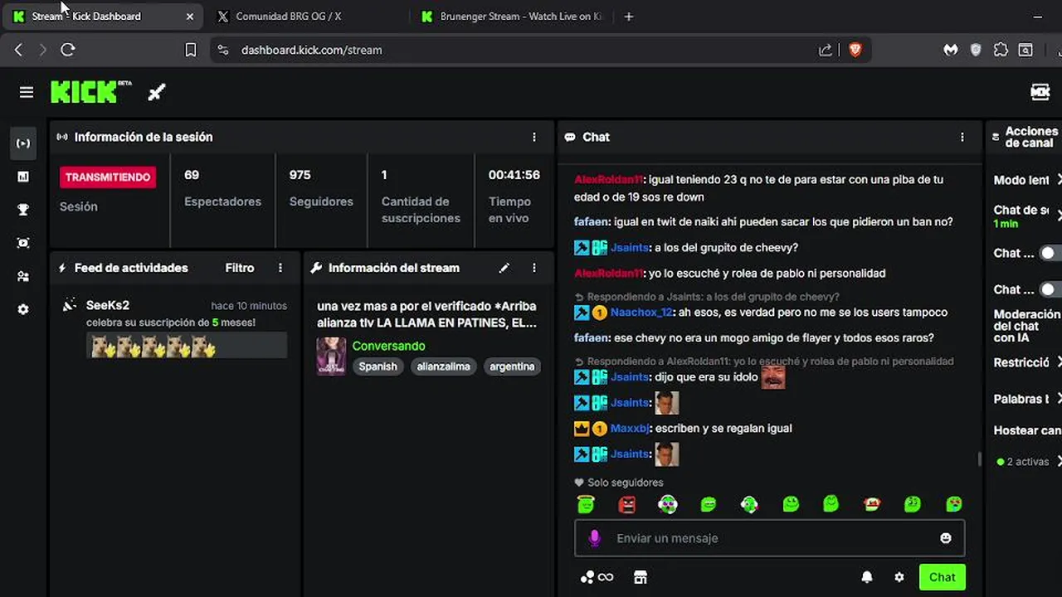The height and width of the screenshot is (597, 1062).
Task: Click the Conversando category link
Action: (x=388, y=346)
